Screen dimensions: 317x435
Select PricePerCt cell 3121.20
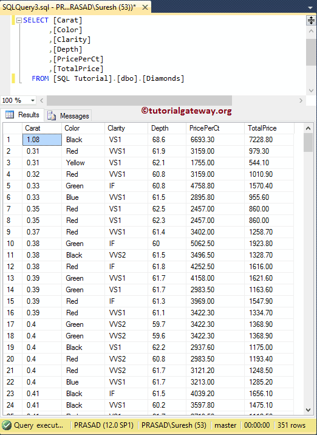pos(216,371)
